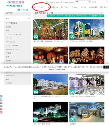The width and height of the screenshot is (109, 127).
Task: Open the 日本語 language dropdown
Action: pyautogui.click(x=100, y=2)
